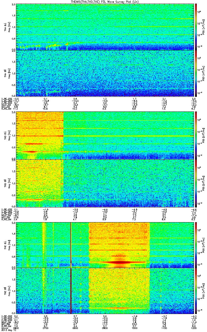Click the PSD color bar beside THE B-perpendicular panel
This screenshot has width=207, height=332.
(x=196, y=245)
